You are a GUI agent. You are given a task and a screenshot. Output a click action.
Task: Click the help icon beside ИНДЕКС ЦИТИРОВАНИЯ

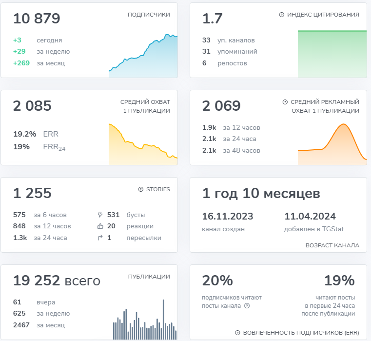(281, 15)
